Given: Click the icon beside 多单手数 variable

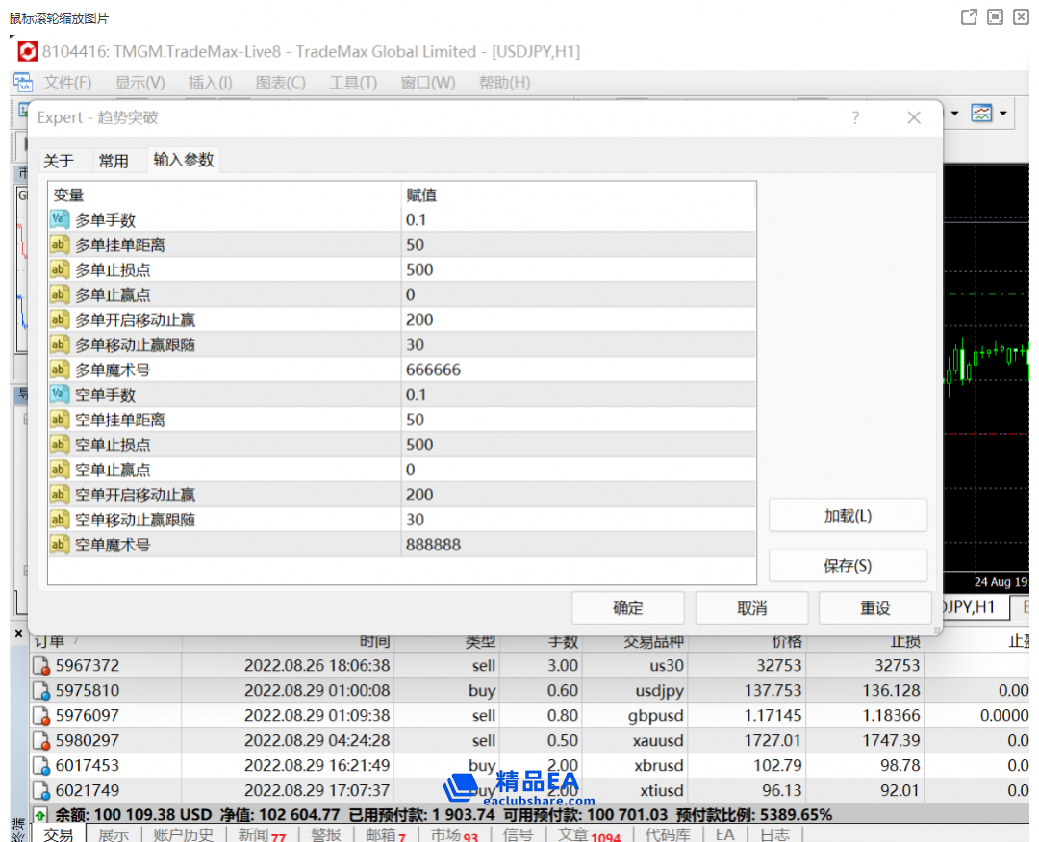Looking at the screenshot, I should (60, 219).
